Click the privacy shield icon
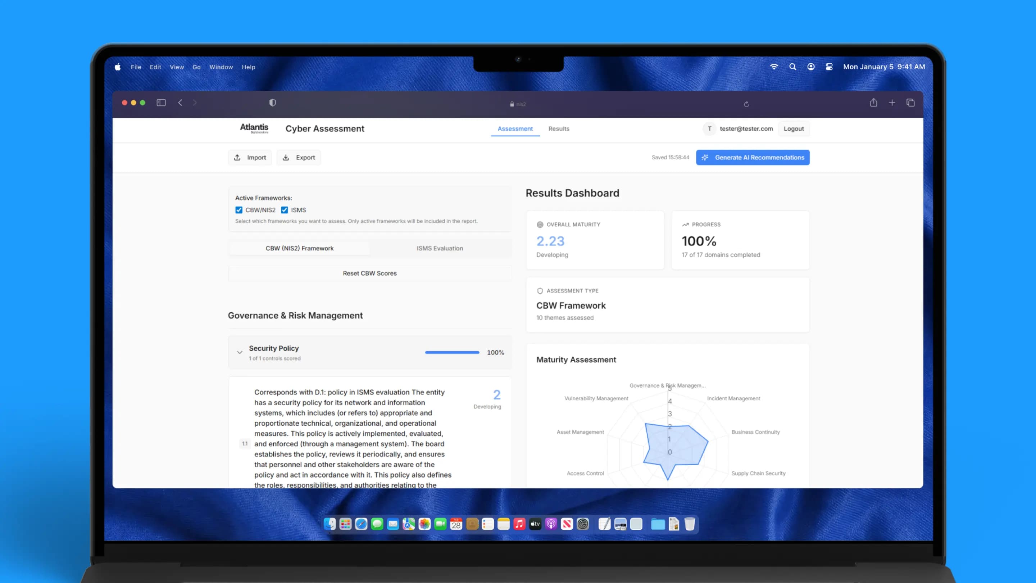The width and height of the screenshot is (1036, 583). click(x=273, y=103)
